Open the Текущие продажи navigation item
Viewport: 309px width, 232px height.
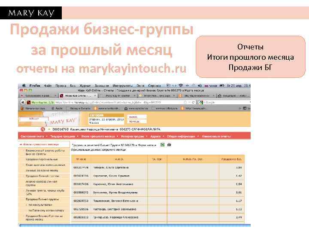(63, 136)
